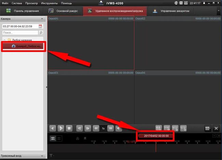The width and height of the screenshot is (222, 160).
Task: Click the 2017/04/02 00:00:00 time label
Action: pos(156,136)
